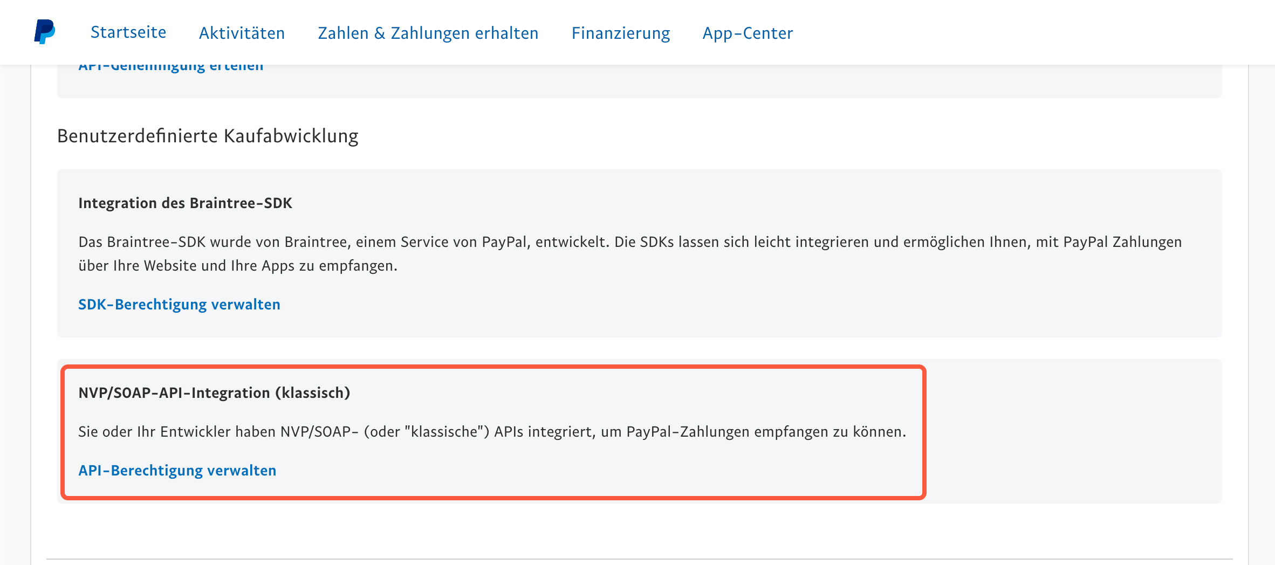
Task: Click the Benutzerdefinierte Kaufabwicklung section heading
Action: pyautogui.click(x=208, y=136)
